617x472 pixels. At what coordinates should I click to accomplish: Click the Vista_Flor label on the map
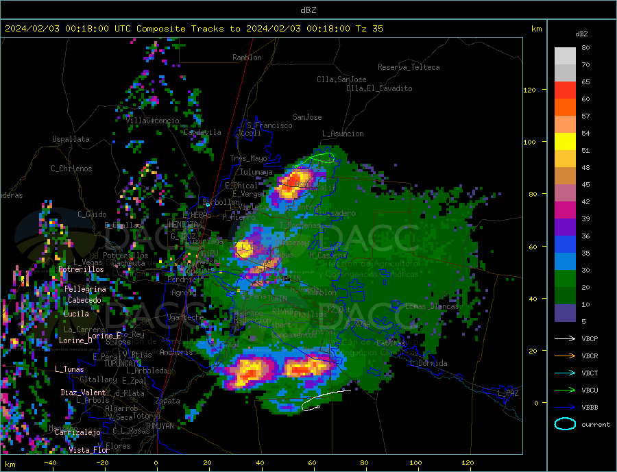89,450
